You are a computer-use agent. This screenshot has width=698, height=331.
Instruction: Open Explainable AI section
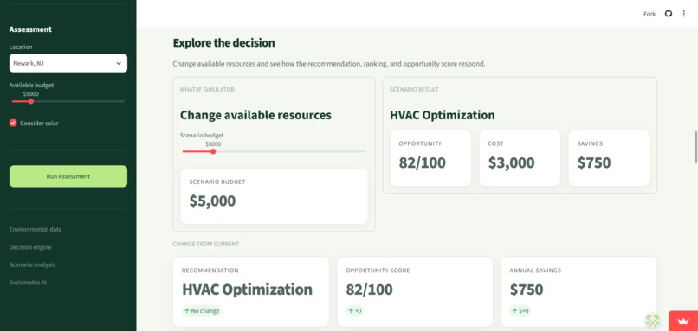[28, 282]
